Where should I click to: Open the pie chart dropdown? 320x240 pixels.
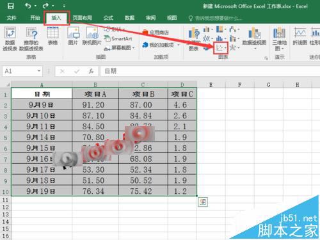pyautogui.click(x=207, y=48)
